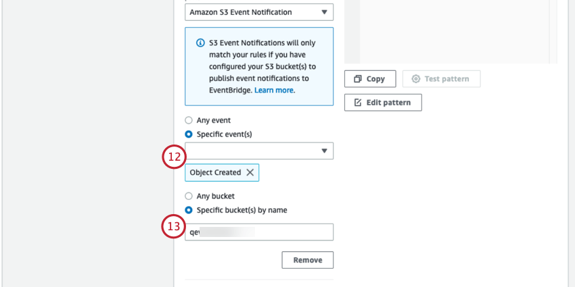The image size is (575, 287).
Task: Click the info icon in S3 notice
Action: [200, 43]
